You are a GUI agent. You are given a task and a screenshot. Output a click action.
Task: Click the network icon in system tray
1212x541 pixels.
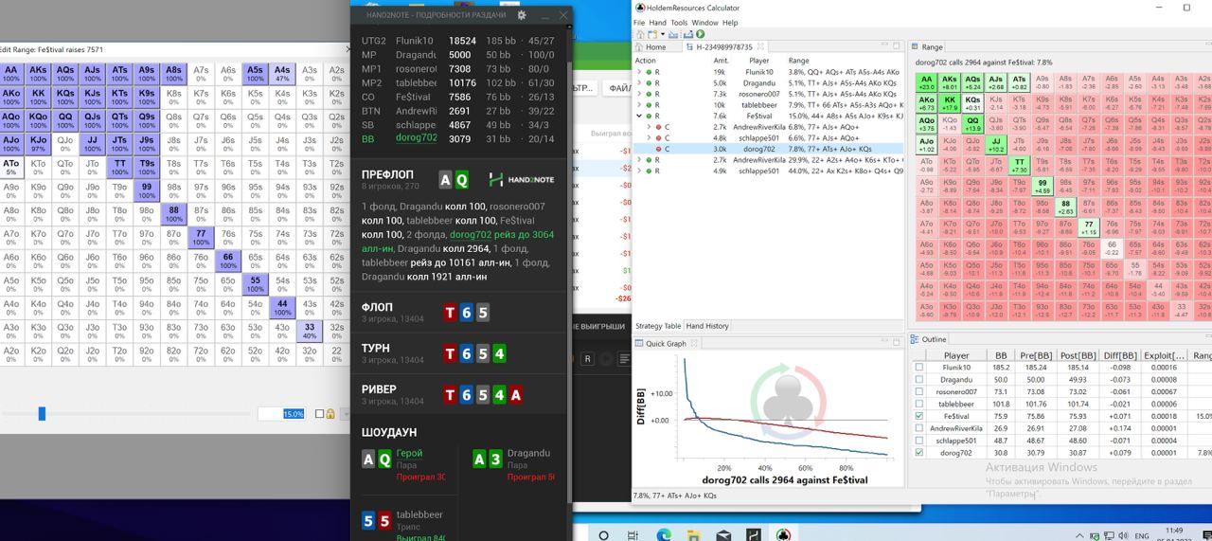click(x=1109, y=535)
